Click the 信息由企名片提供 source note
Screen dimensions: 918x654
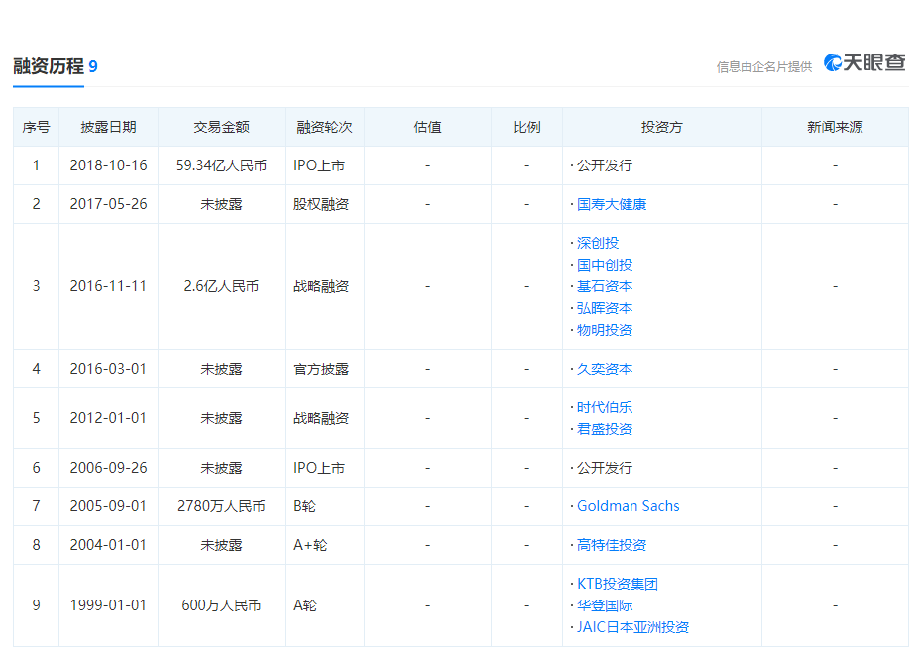coord(764,67)
